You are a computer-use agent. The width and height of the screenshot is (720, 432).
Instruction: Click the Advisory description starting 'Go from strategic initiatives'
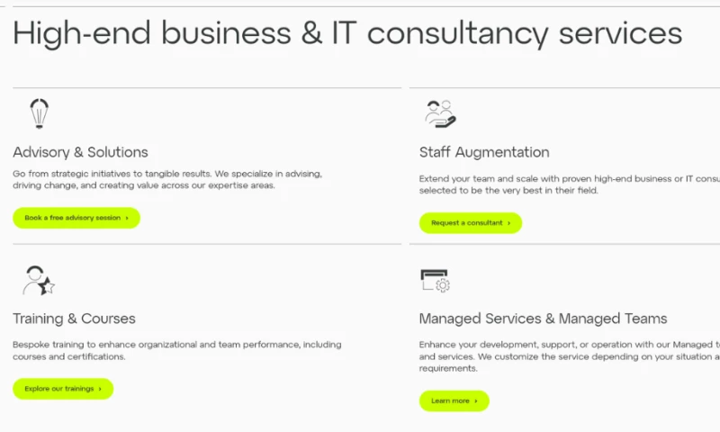pyautogui.click(x=167, y=179)
